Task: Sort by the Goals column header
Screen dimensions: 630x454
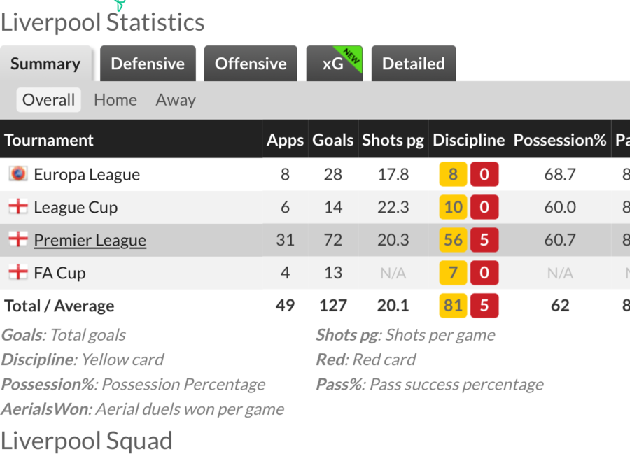Action: coord(333,140)
